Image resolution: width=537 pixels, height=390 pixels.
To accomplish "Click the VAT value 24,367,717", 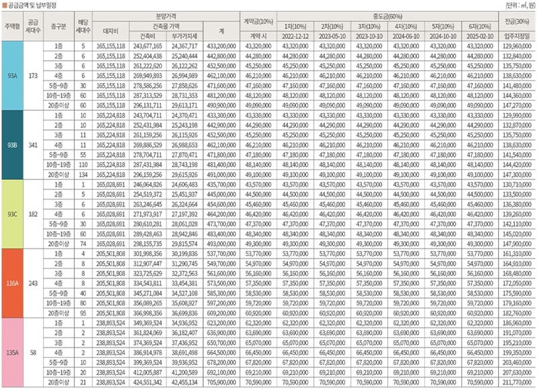I will point(185,46).
